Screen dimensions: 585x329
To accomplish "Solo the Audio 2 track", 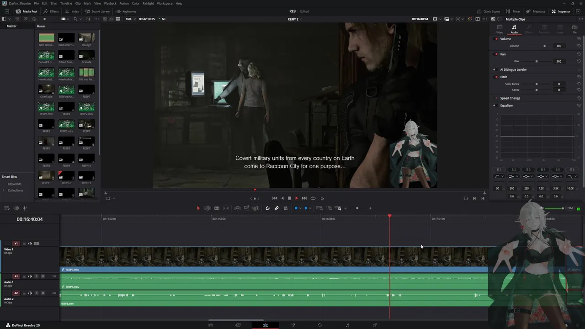I will (x=37, y=293).
